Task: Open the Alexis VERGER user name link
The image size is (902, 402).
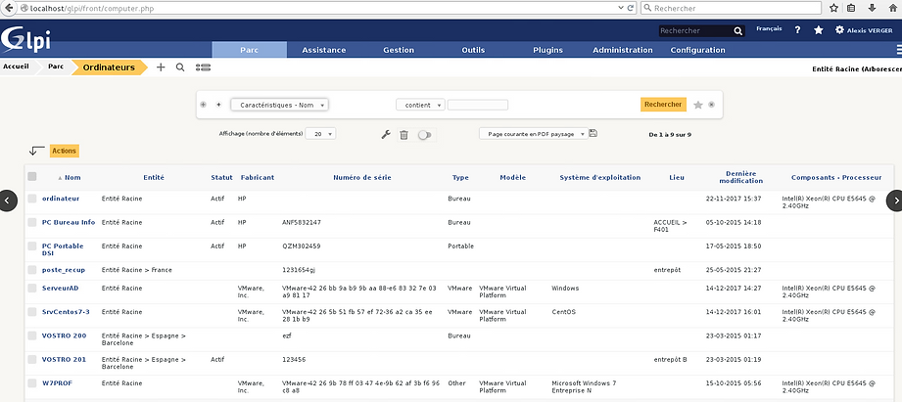Action: click(870, 30)
